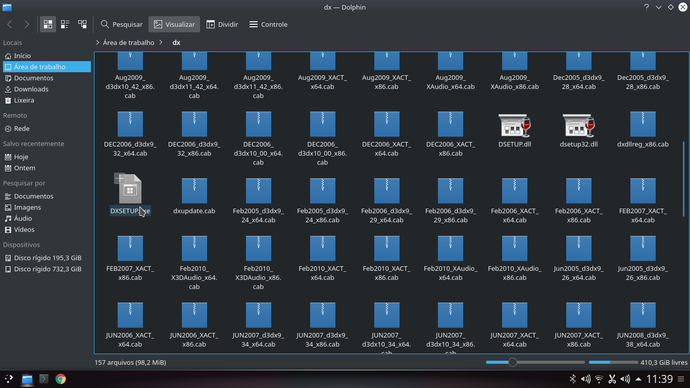Switch to the details tree view mode
This screenshot has width=690, height=388.
pyautogui.click(x=82, y=24)
